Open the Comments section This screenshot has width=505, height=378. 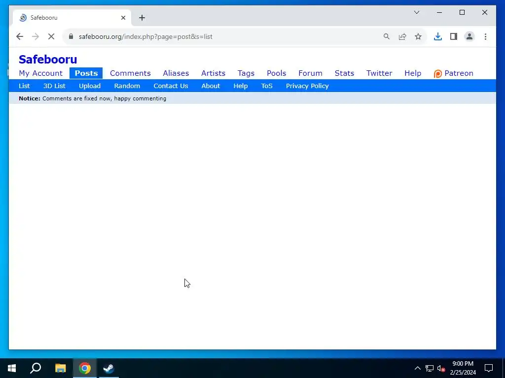130,73
